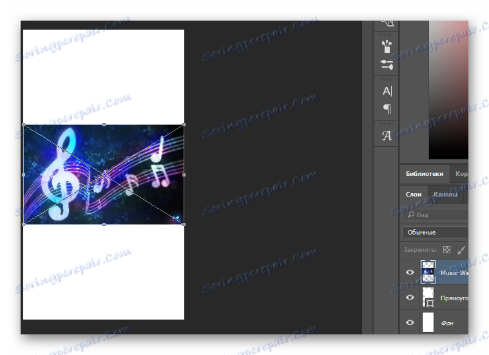Click the right-middle transform handle
This screenshot has height=355, width=489.
tap(184, 175)
